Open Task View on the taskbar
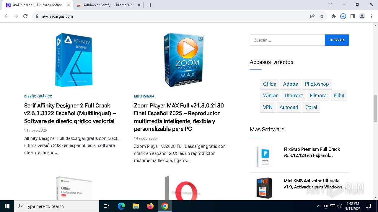 tap(106, 206)
